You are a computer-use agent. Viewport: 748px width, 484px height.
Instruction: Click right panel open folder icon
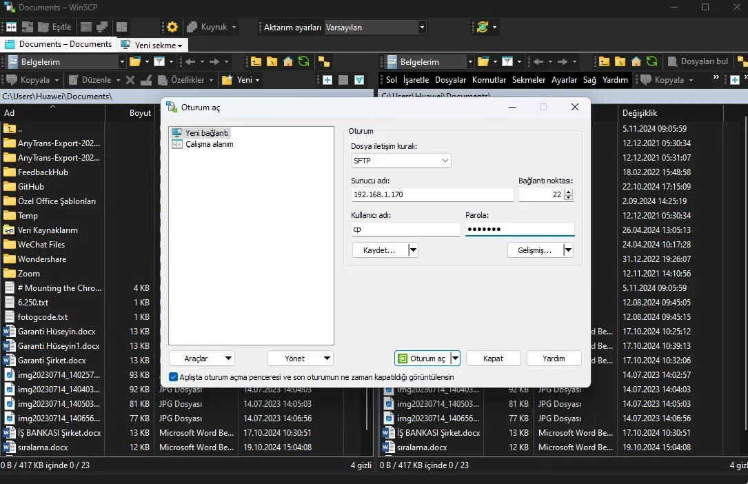(483, 61)
